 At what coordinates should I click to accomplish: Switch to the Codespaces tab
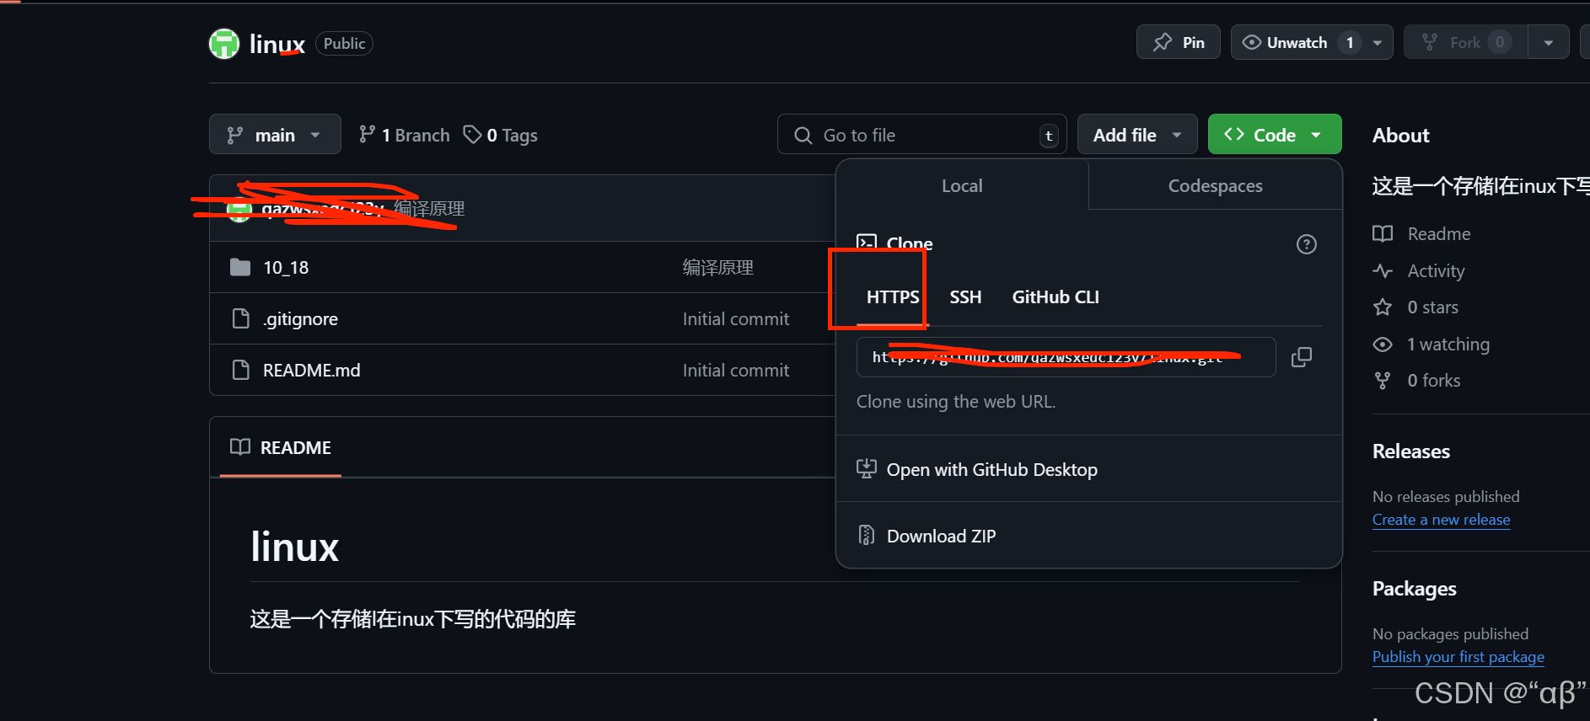click(1215, 185)
